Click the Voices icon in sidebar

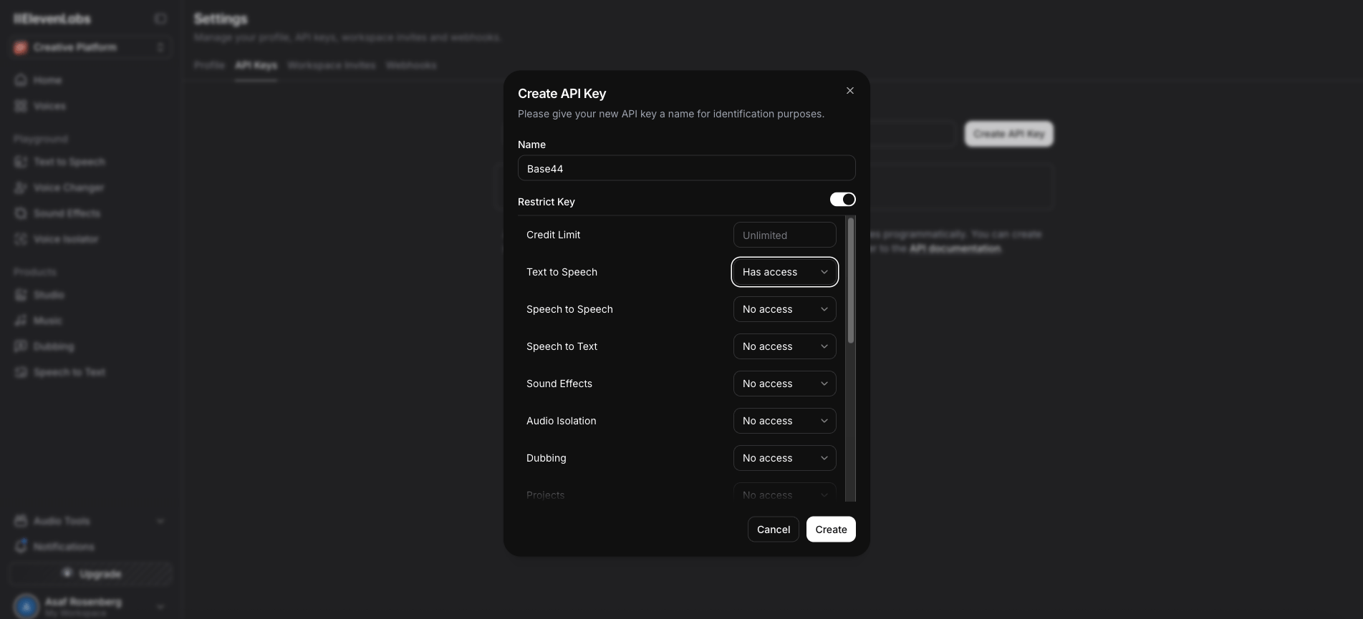(x=21, y=106)
